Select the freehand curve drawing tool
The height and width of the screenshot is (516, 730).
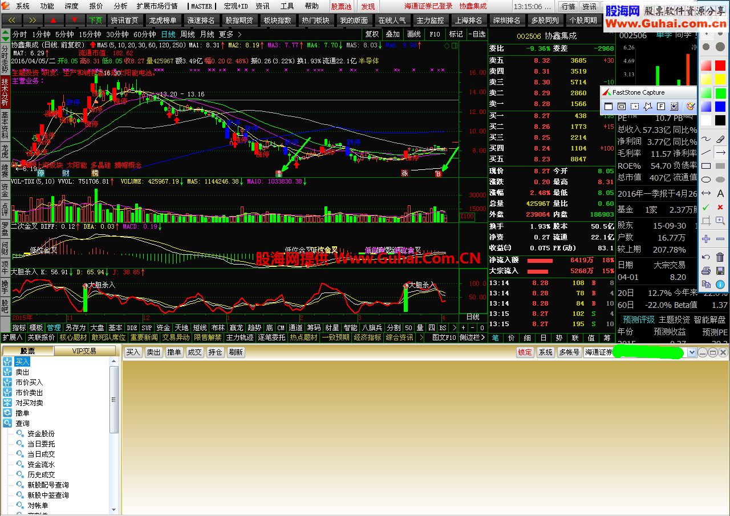706,139
